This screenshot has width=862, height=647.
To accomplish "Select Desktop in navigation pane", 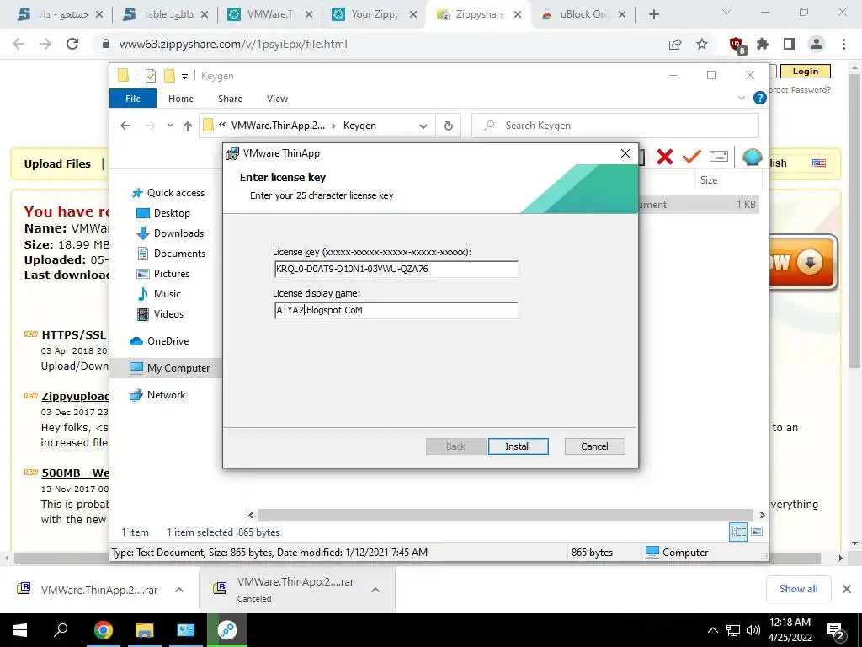I will [x=163, y=213].
